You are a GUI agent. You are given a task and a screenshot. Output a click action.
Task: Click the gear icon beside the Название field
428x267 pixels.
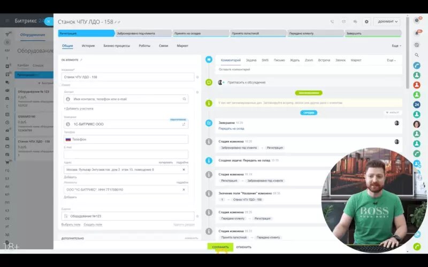(197, 77)
